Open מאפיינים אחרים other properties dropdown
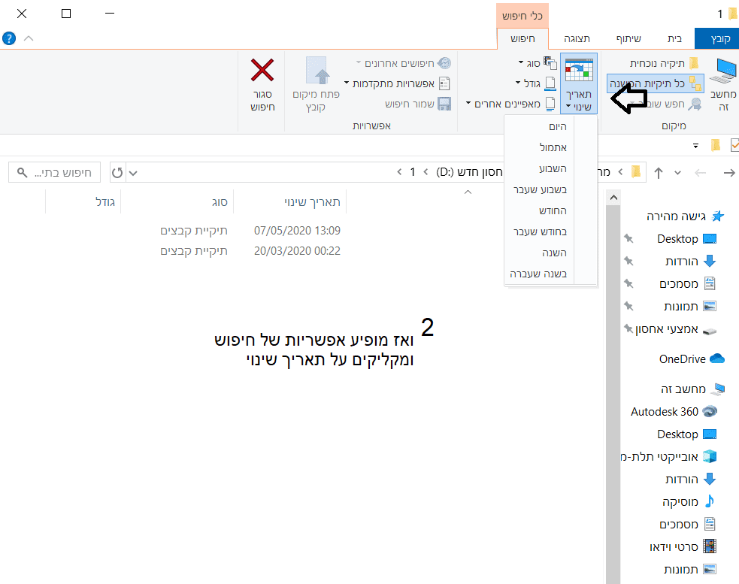739x584 pixels. click(510, 104)
